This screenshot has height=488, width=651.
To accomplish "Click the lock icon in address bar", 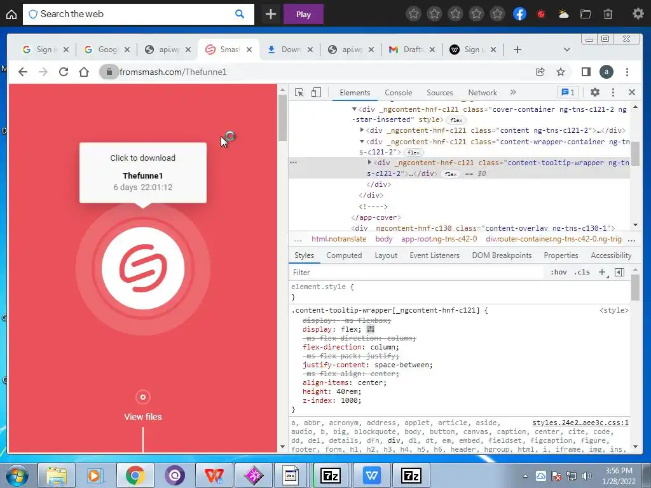I will pos(109,72).
